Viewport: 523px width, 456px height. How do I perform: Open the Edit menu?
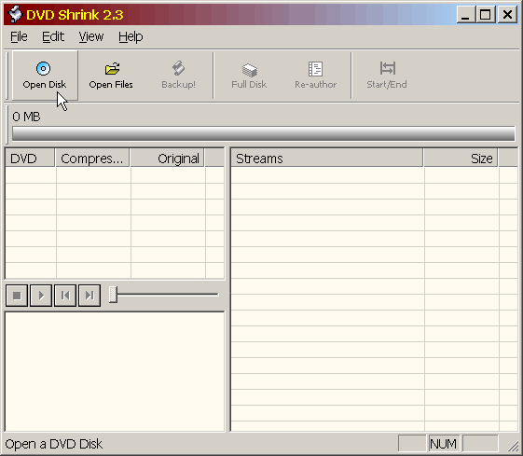tap(53, 36)
